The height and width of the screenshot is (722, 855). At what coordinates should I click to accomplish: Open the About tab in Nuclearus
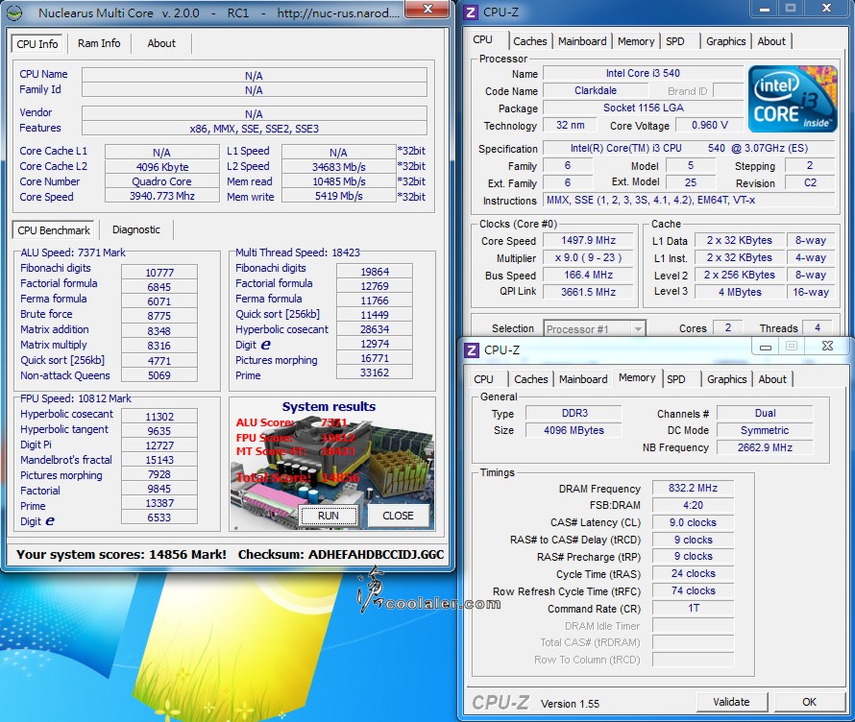pyautogui.click(x=161, y=43)
